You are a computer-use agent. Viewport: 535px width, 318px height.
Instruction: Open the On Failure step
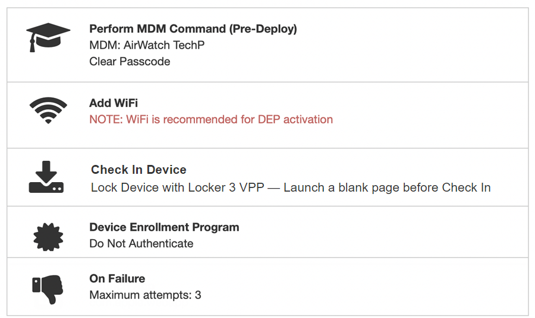coord(117,278)
